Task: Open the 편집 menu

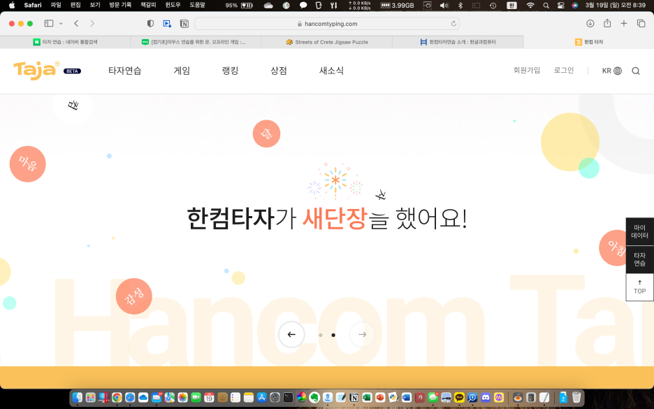Action: click(75, 5)
